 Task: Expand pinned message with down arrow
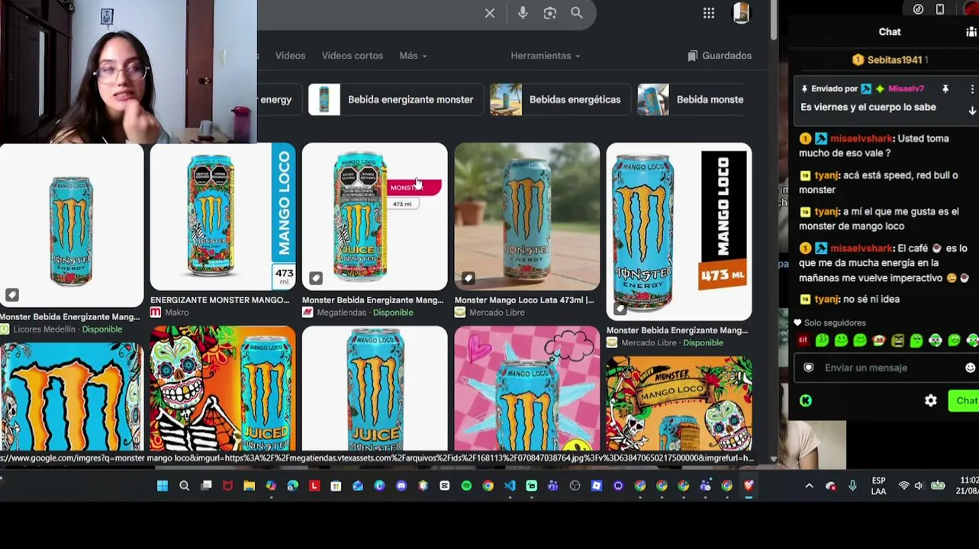pos(972,111)
